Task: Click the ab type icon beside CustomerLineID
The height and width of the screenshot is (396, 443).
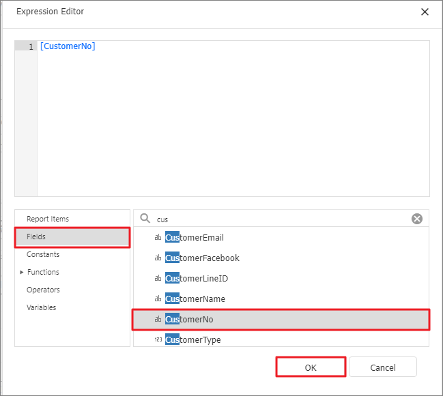Action: 158,278
